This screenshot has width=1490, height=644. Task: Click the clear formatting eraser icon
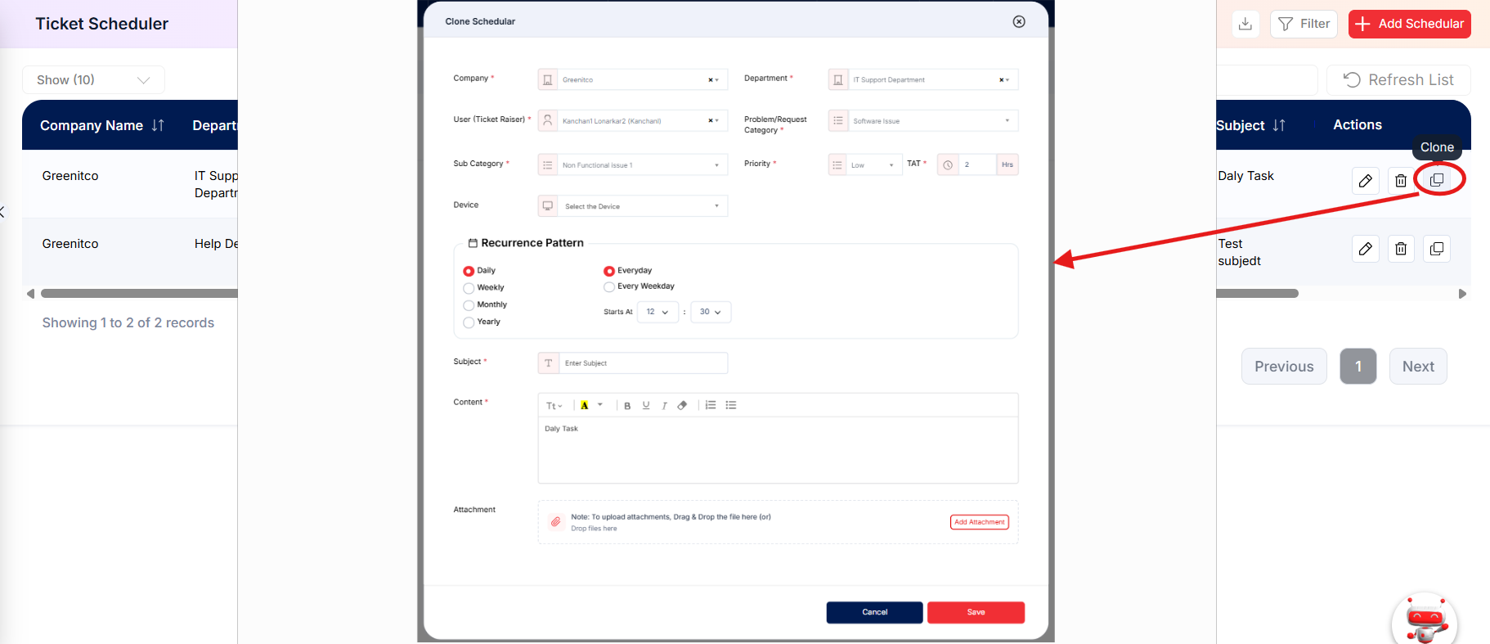(682, 405)
